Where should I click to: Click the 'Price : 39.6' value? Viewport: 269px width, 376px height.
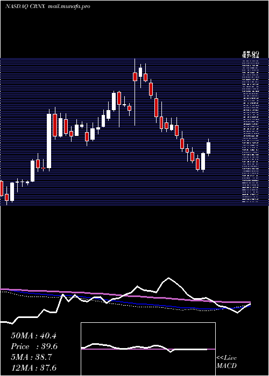tap(34, 346)
